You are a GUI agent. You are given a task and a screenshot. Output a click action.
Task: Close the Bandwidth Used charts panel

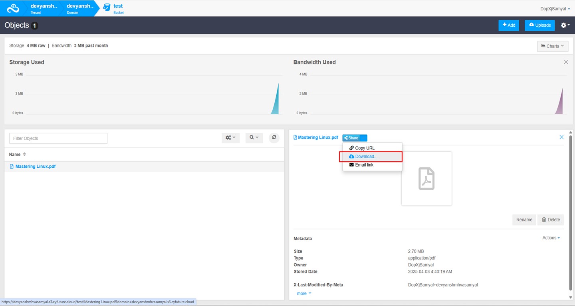coord(566,62)
